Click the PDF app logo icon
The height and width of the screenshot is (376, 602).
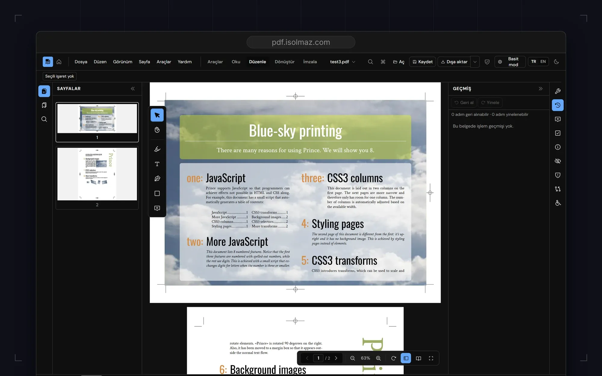point(48,62)
